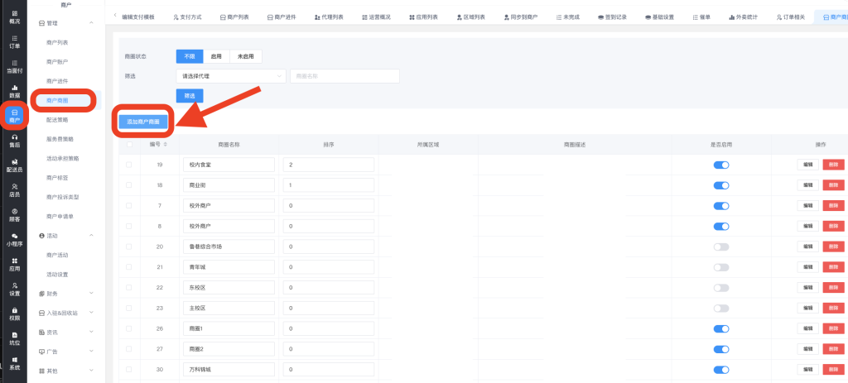Open the 权限 permissions lock icon

click(x=13, y=314)
